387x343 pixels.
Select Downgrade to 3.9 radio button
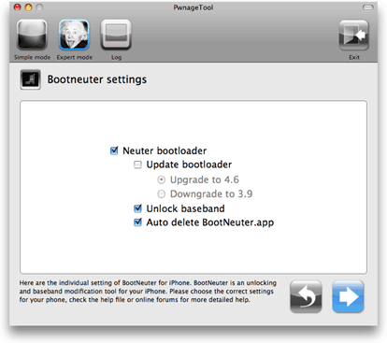(161, 194)
